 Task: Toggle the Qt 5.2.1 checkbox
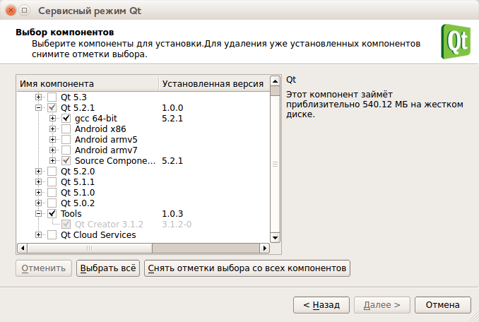point(52,108)
